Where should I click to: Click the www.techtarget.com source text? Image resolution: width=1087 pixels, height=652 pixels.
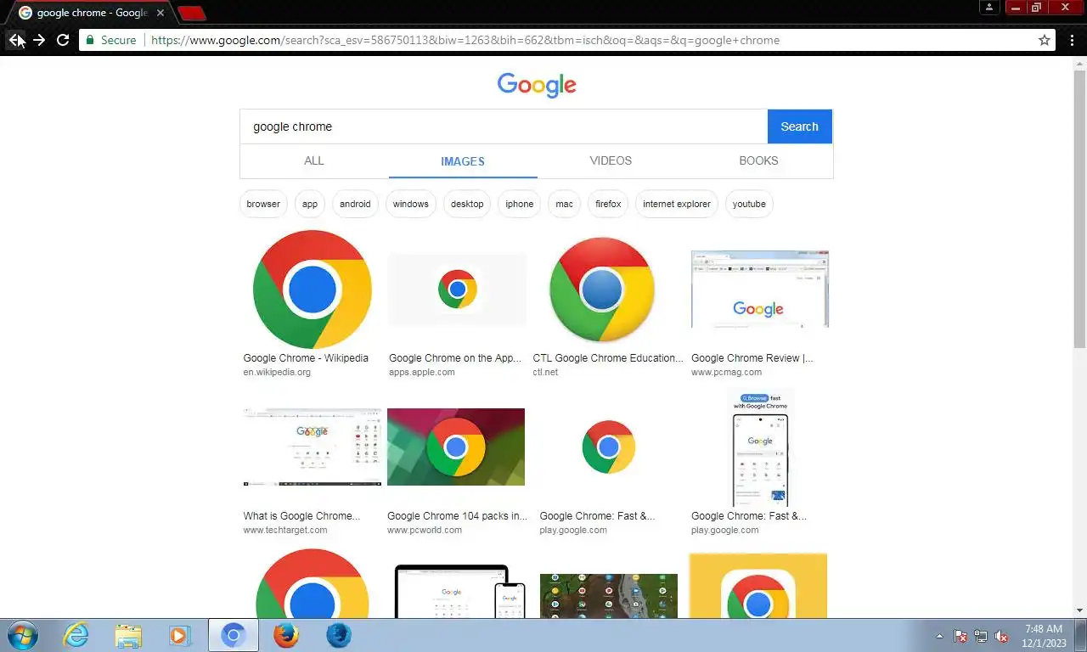click(285, 530)
